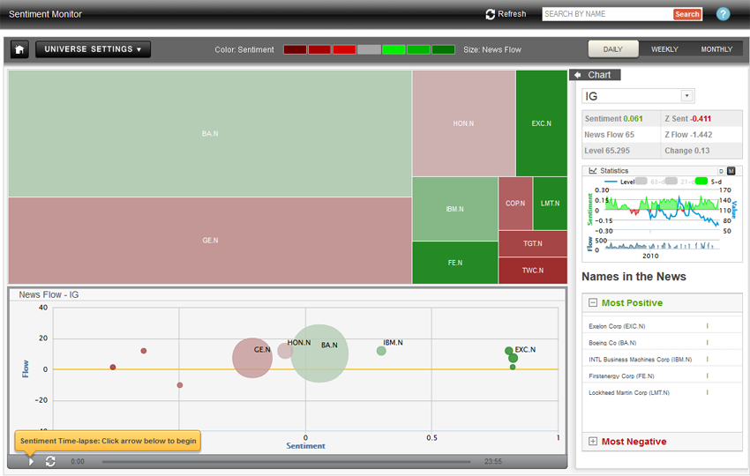Open INTL Business Machines Corp (IBM.N) entry
The width and height of the screenshot is (750, 476).
(662, 360)
